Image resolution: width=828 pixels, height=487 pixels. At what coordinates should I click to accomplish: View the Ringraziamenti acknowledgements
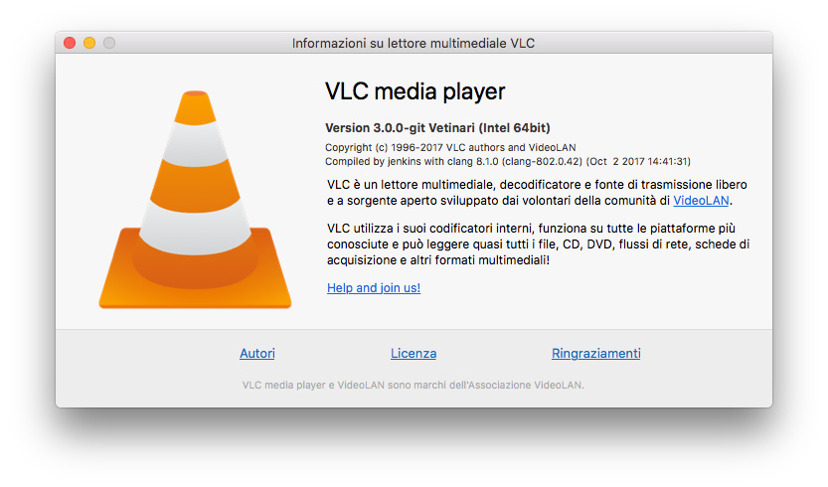[595, 354]
